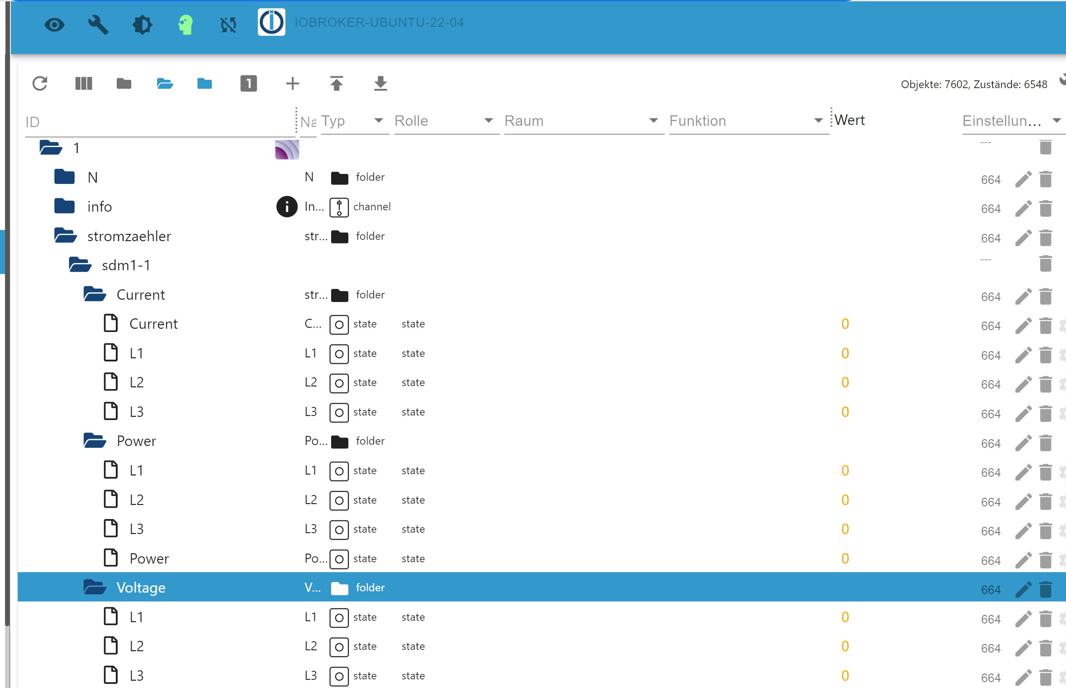Click 664 permissions on stromzaehler row
Viewport: 1066px width, 688px height.
click(991, 238)
